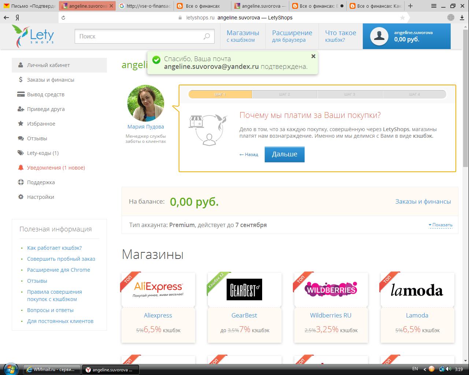Image resolution: width=469 pixels, height=375 pixels.
Task: Click the GearBest store name link
Action: pyautogui.click(x=244, y=315)
